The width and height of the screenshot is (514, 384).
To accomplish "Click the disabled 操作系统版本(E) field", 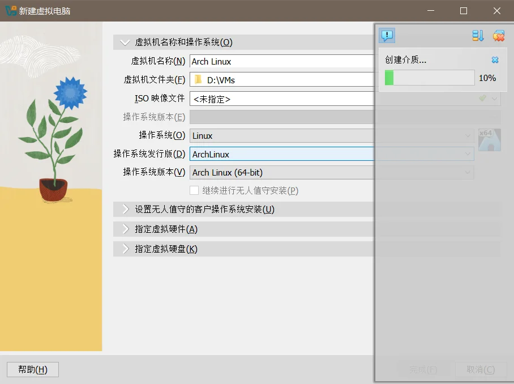I will (345, 117).
